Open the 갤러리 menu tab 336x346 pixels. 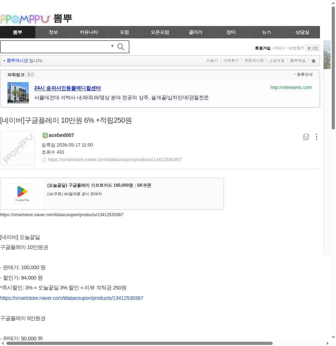(196, 32)
